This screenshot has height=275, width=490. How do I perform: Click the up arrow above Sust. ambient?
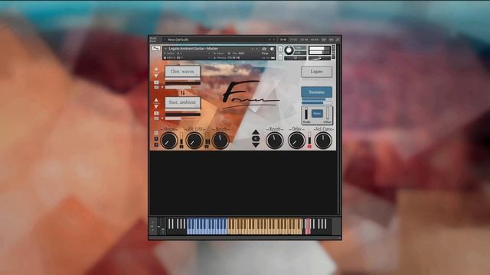[x=156, y=100]
